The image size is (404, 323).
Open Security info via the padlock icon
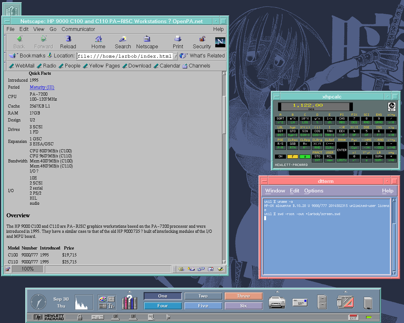coord(202,39)
